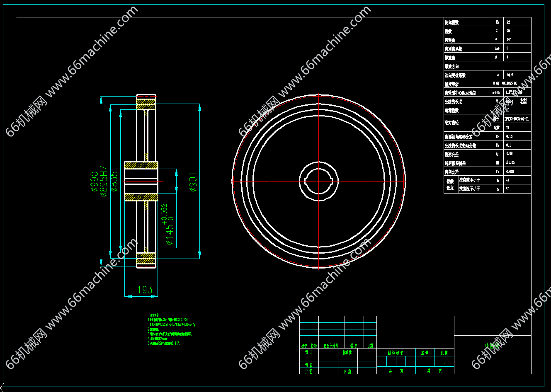Select the "ø901" diameter dimension

pos(193,181)
